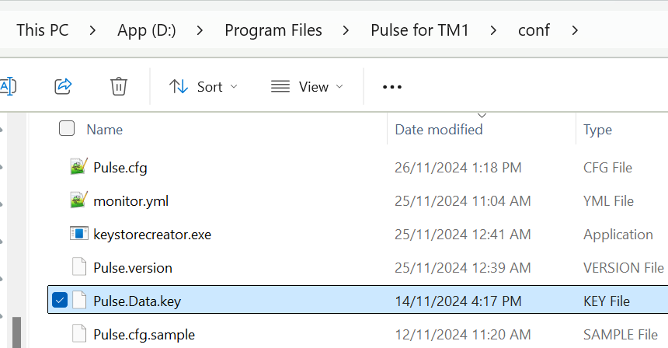Open the View dropdown menu
Viewport: 668px width, 348px height.
click(x=307, y=87)
